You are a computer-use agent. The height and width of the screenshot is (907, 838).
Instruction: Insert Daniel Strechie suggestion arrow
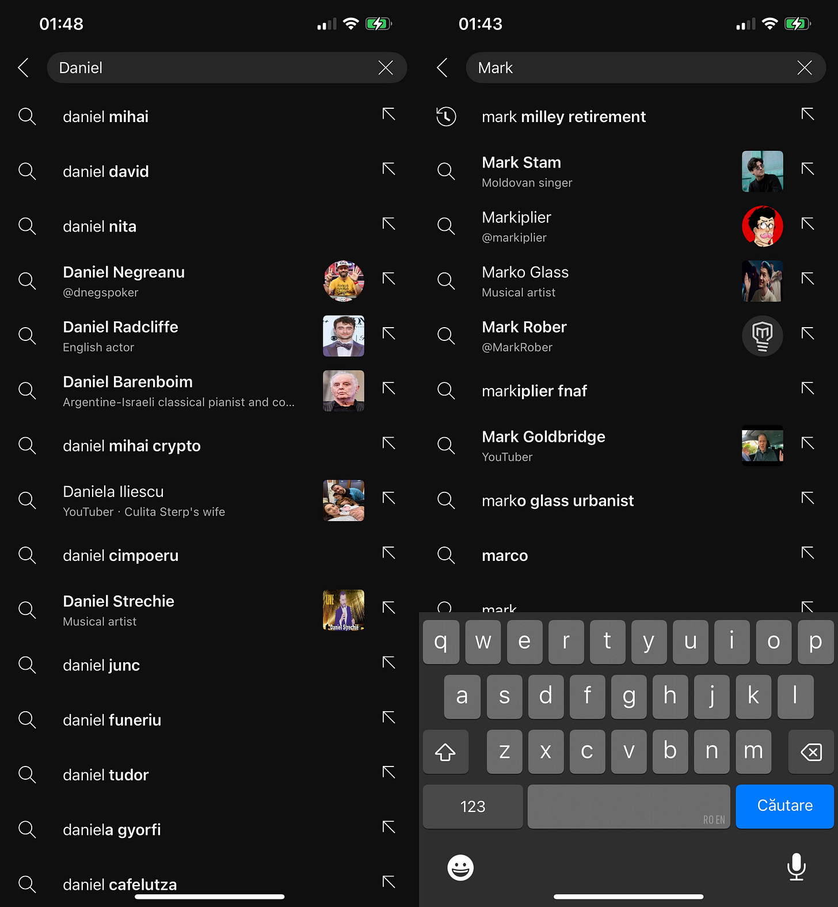point(389,608)
